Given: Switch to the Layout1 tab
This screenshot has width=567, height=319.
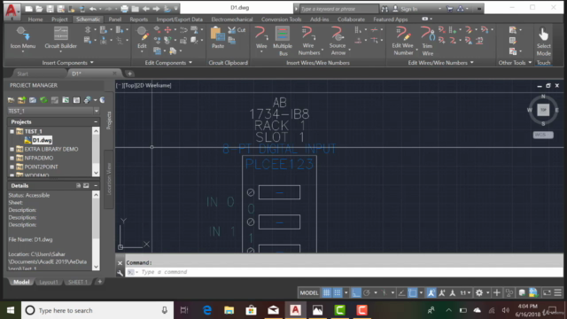Looking at the screenshot, I should pyautogui.click(x=49, y=282).
